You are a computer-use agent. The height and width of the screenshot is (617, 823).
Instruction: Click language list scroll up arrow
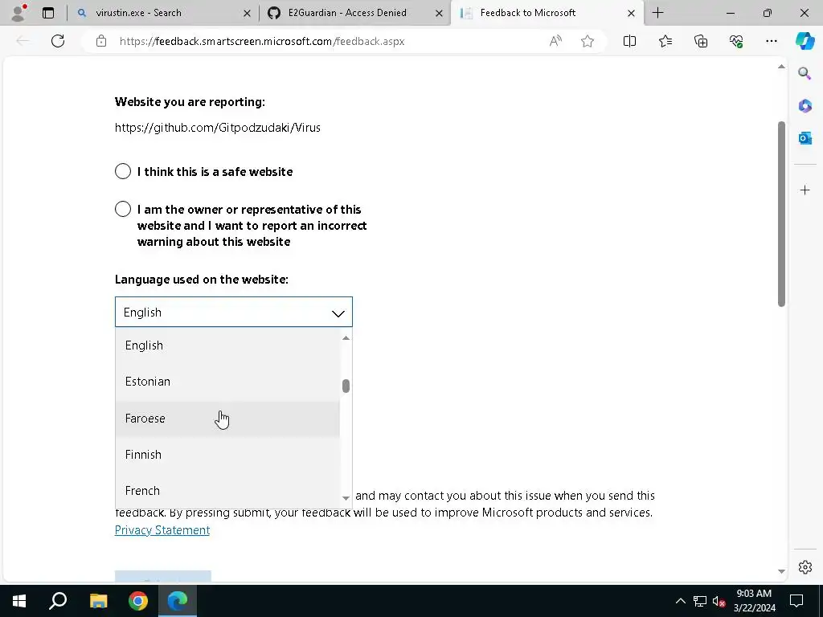(346, 338)
